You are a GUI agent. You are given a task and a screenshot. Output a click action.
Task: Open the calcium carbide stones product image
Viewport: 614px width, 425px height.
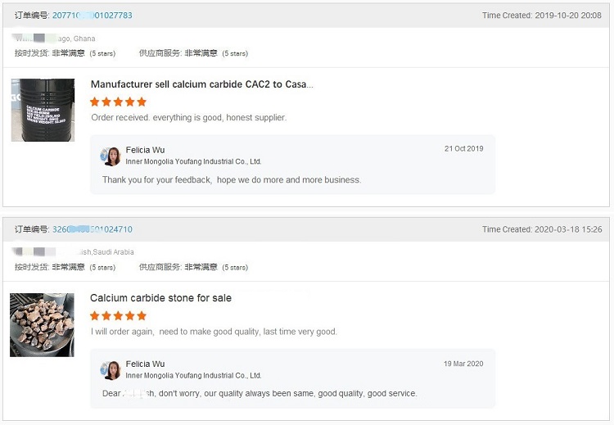(42, 324)
